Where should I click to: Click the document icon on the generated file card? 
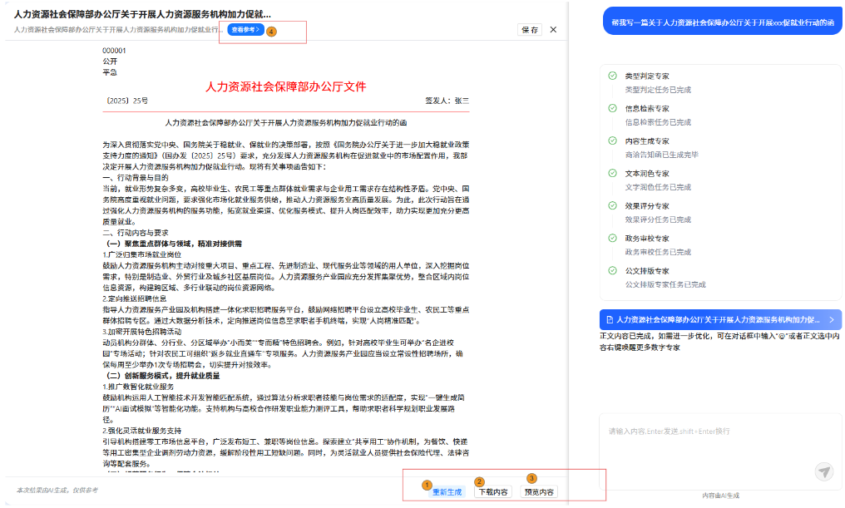[609, 319]
